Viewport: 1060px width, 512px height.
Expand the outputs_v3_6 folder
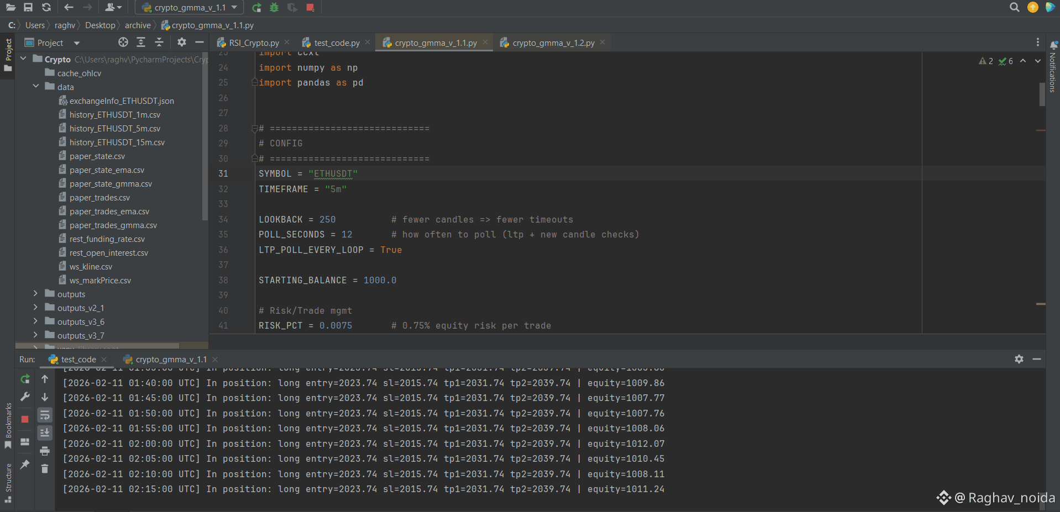36,321
